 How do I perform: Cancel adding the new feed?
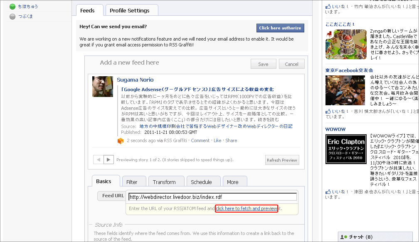[x=291, y=64]
